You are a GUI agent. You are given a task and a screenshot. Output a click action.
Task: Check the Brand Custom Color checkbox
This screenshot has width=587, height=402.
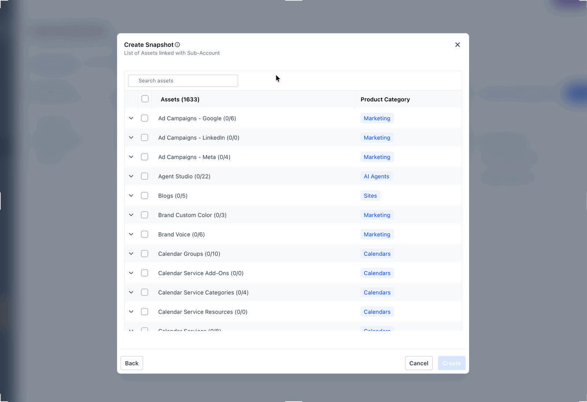(144, 215)
